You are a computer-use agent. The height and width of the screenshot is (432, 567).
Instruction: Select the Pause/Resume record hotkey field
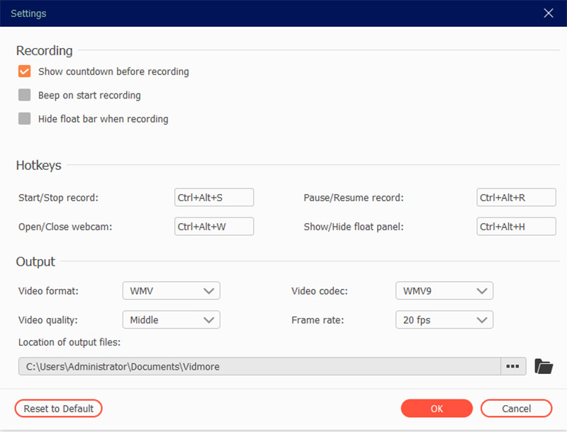pos(516,198)
